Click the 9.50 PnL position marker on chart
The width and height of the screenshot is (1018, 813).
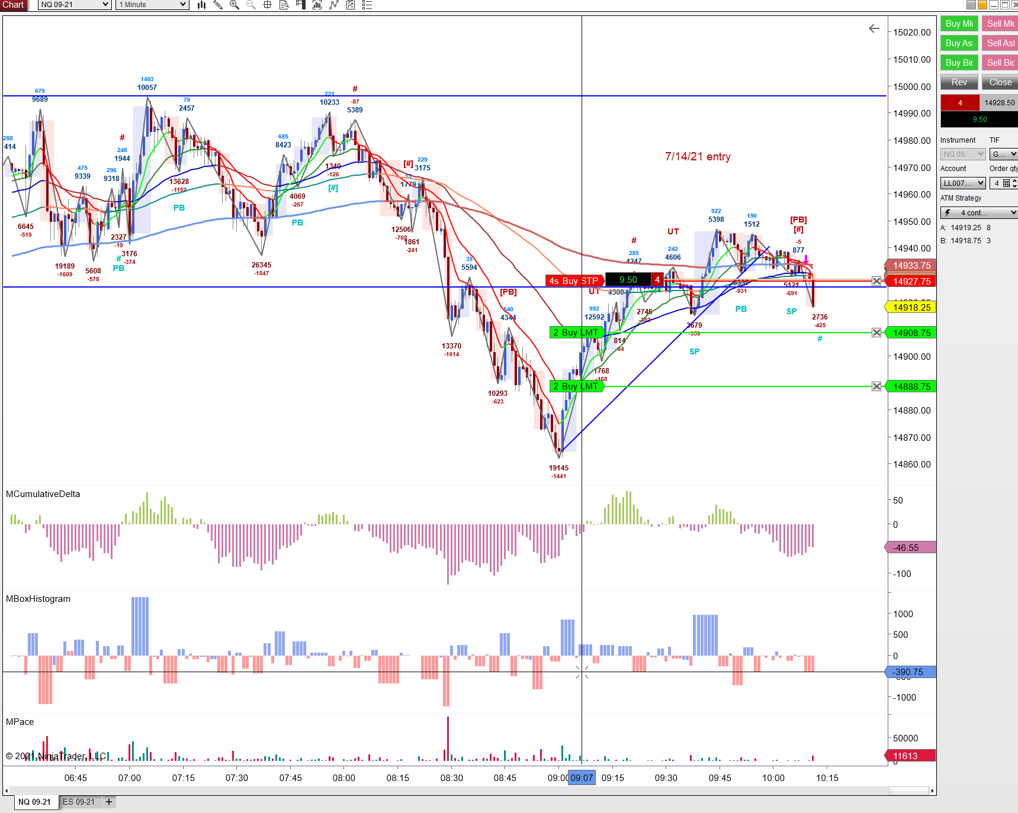(x=628, y=280)
